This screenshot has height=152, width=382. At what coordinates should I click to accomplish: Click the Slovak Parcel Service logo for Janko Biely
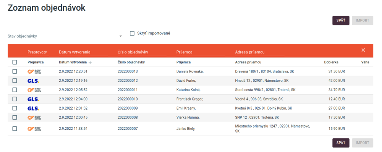point(34,129)
